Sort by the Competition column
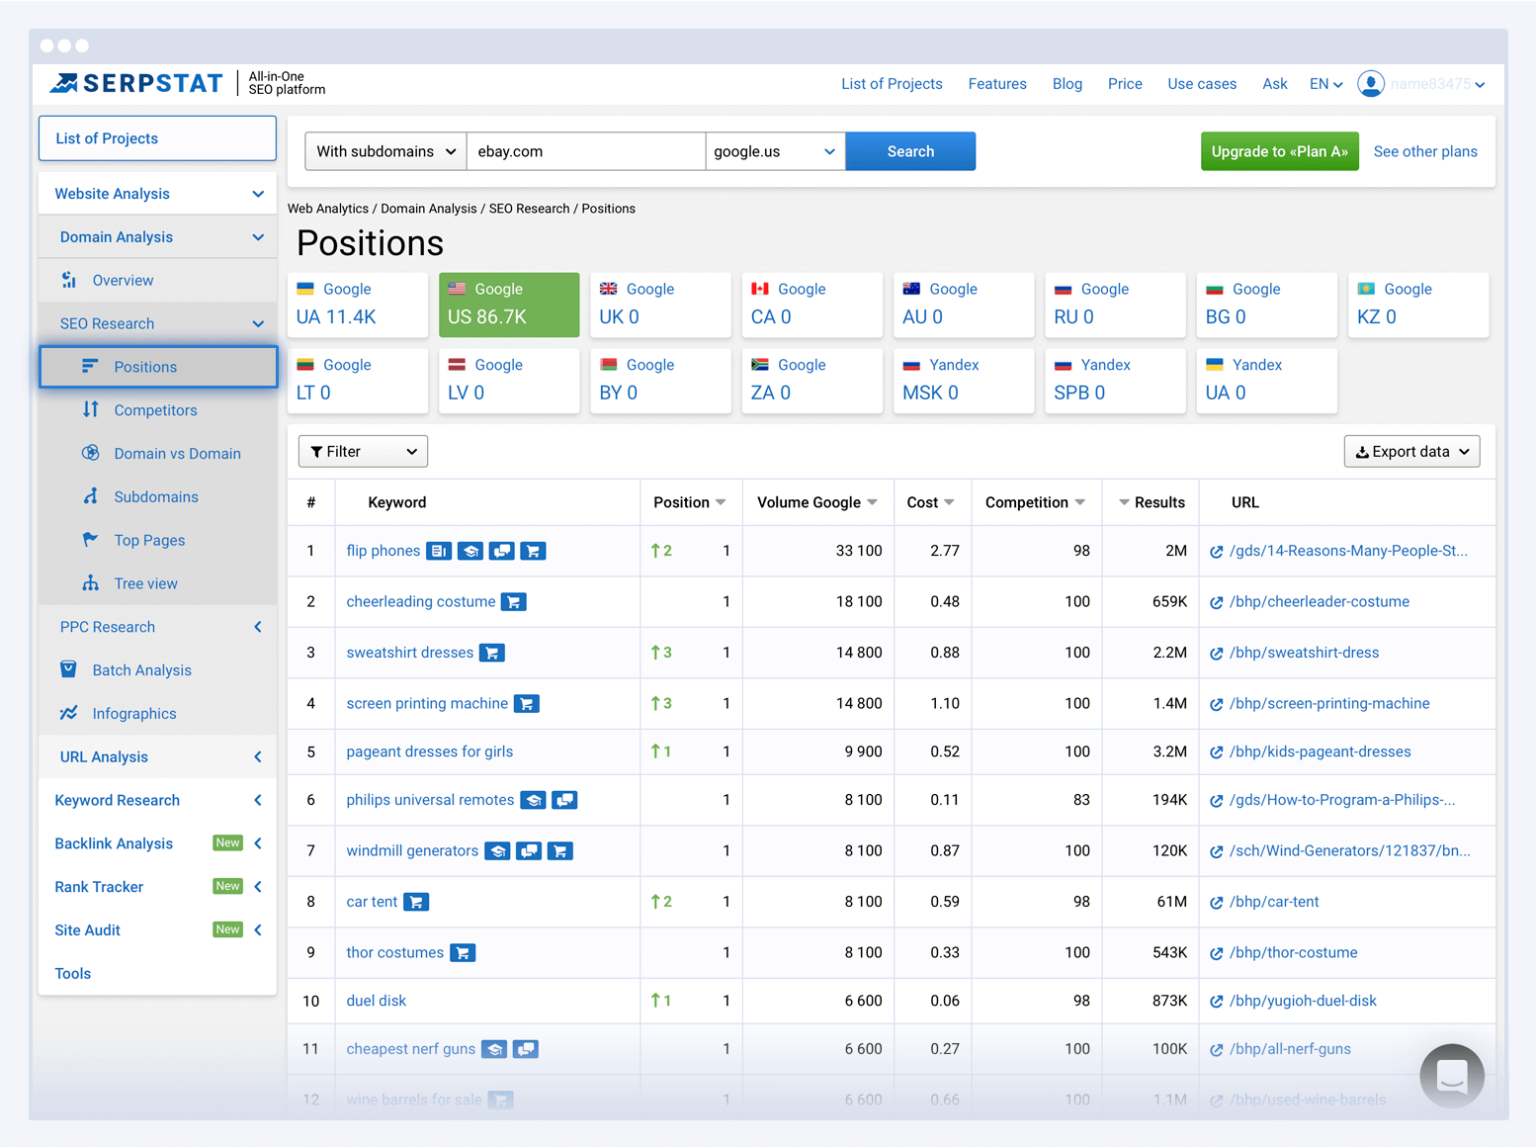 (1036, 502)
